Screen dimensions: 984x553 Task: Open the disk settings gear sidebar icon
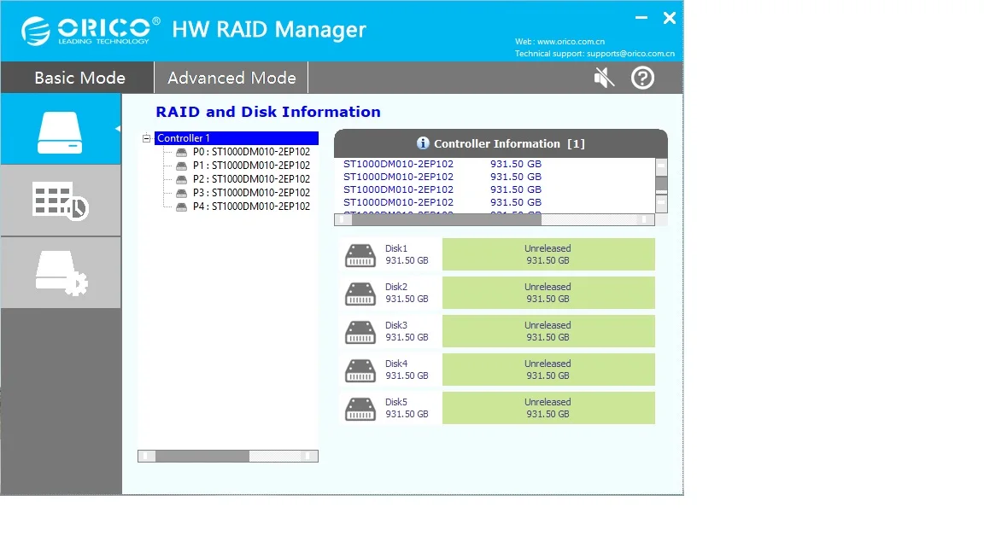tap(61, 273)
